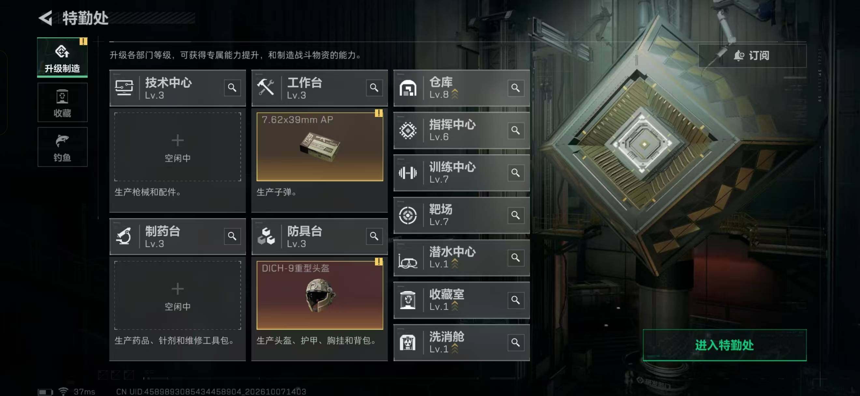860x396 pixels.
Task: Select the 7.62x39mm AP ammo card
Action: pyautogui.click(x=320, y=147)
